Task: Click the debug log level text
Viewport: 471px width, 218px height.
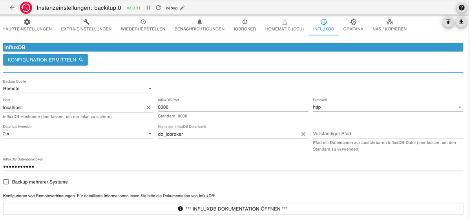Action: coord(172,8)
